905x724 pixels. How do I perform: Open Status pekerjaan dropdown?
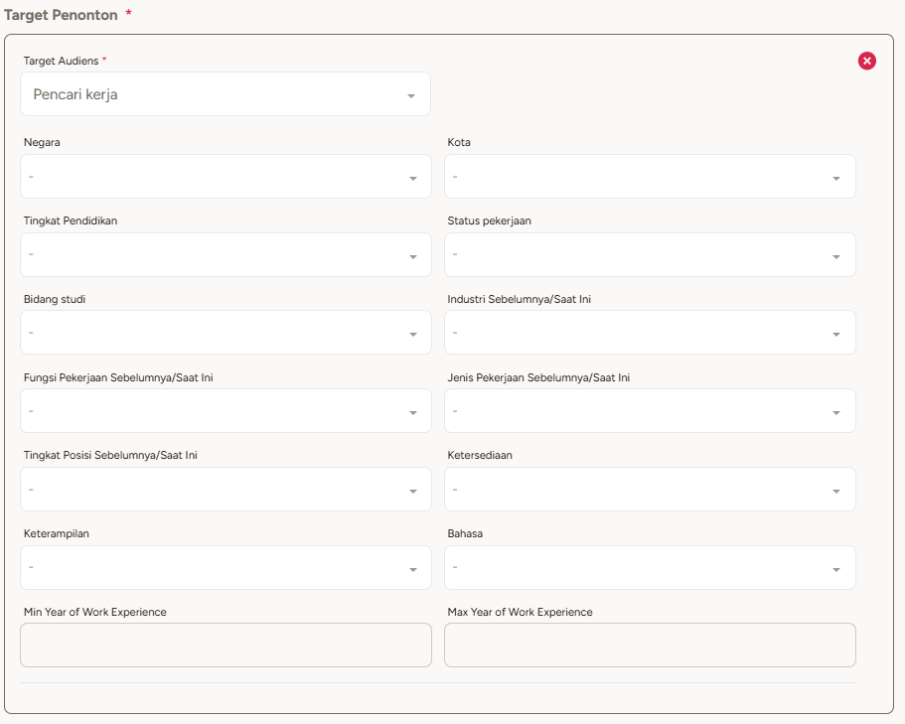tap(649, 255)
